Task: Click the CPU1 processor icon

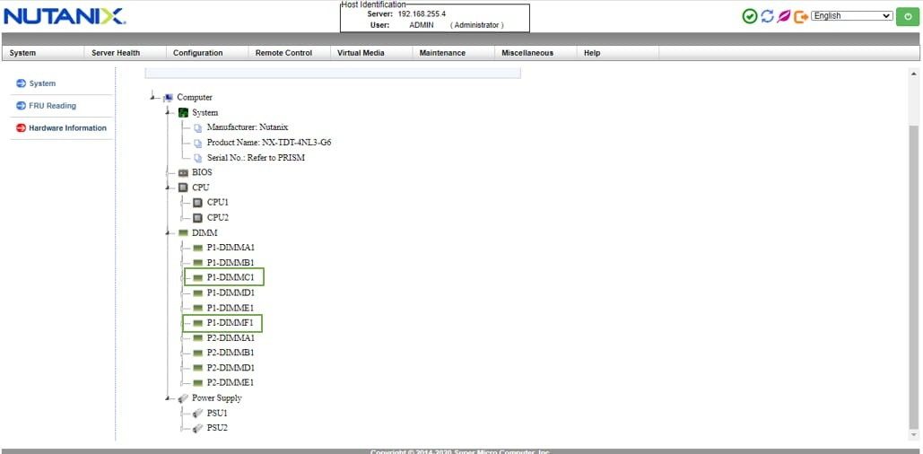Action: [197, 203]
